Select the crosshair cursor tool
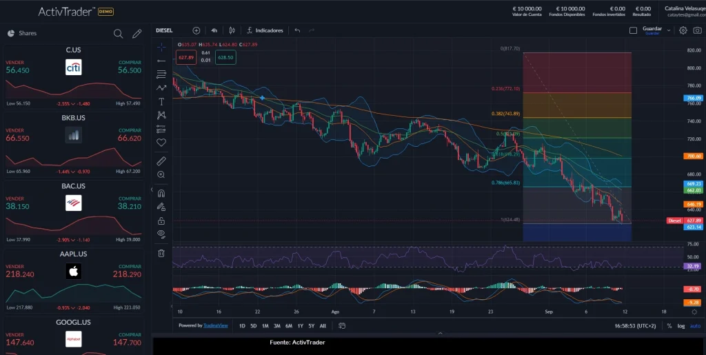This screenshot has height=355, width=706. (161, 48)
